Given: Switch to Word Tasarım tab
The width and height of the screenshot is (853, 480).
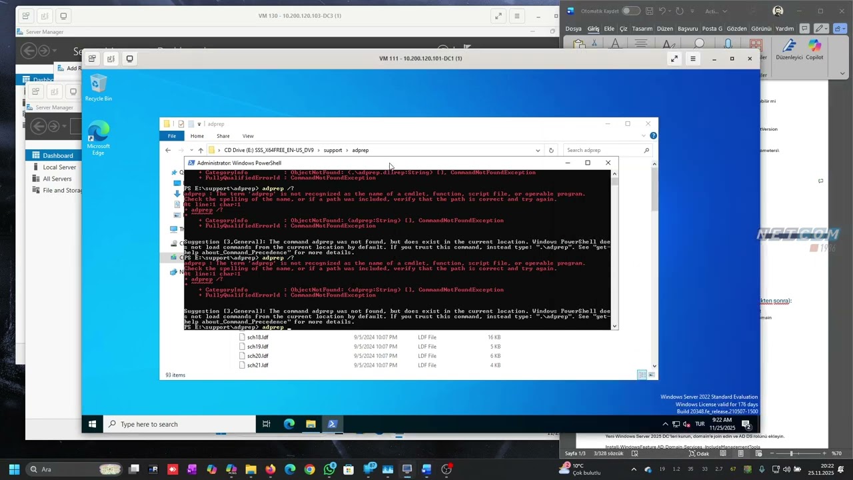Looking at the screenshot, I should click(x=642, y=29).
